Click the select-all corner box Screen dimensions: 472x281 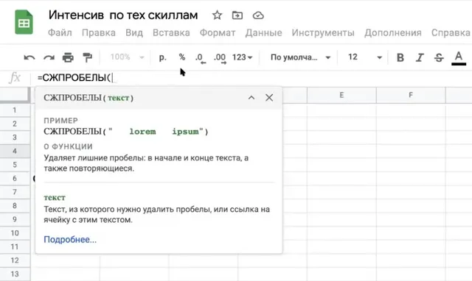point(15,95)
